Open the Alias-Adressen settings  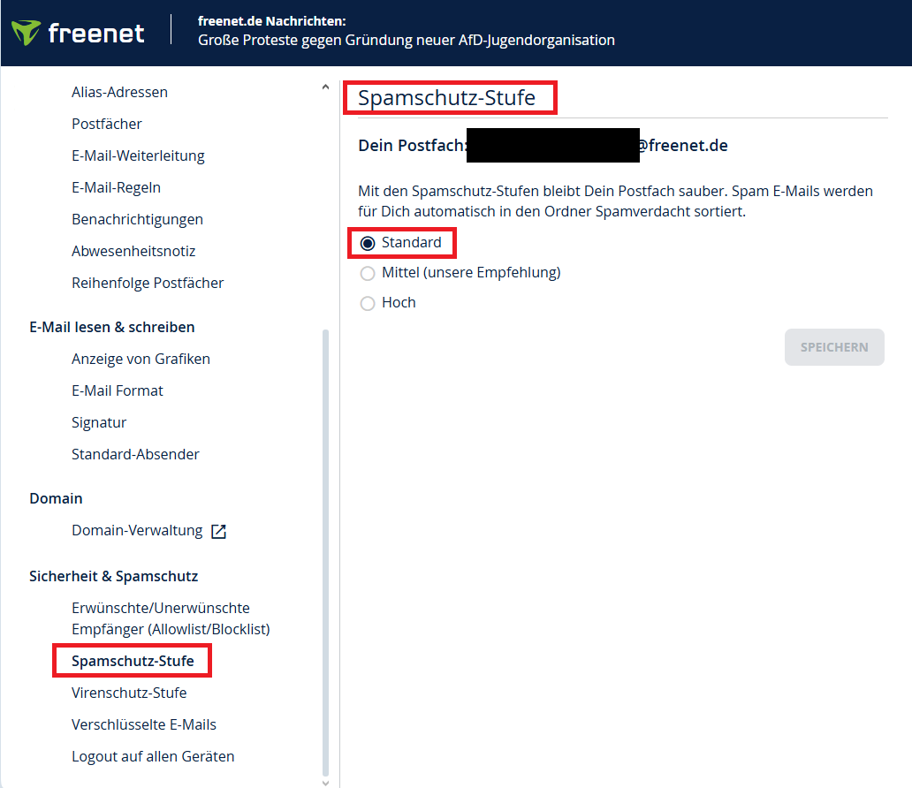(119, 91)
